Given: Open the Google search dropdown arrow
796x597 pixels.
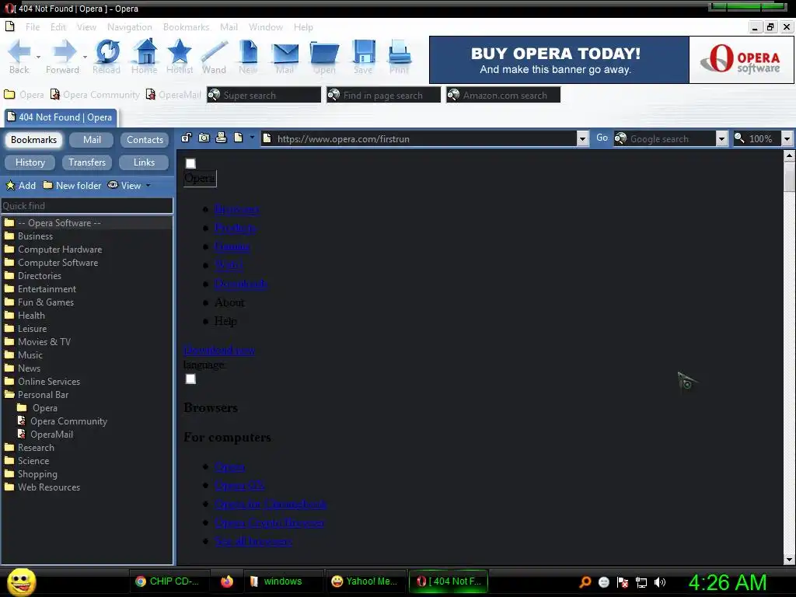Looking at the screenshot, I should pyautogui.click(x=721, y=138).
